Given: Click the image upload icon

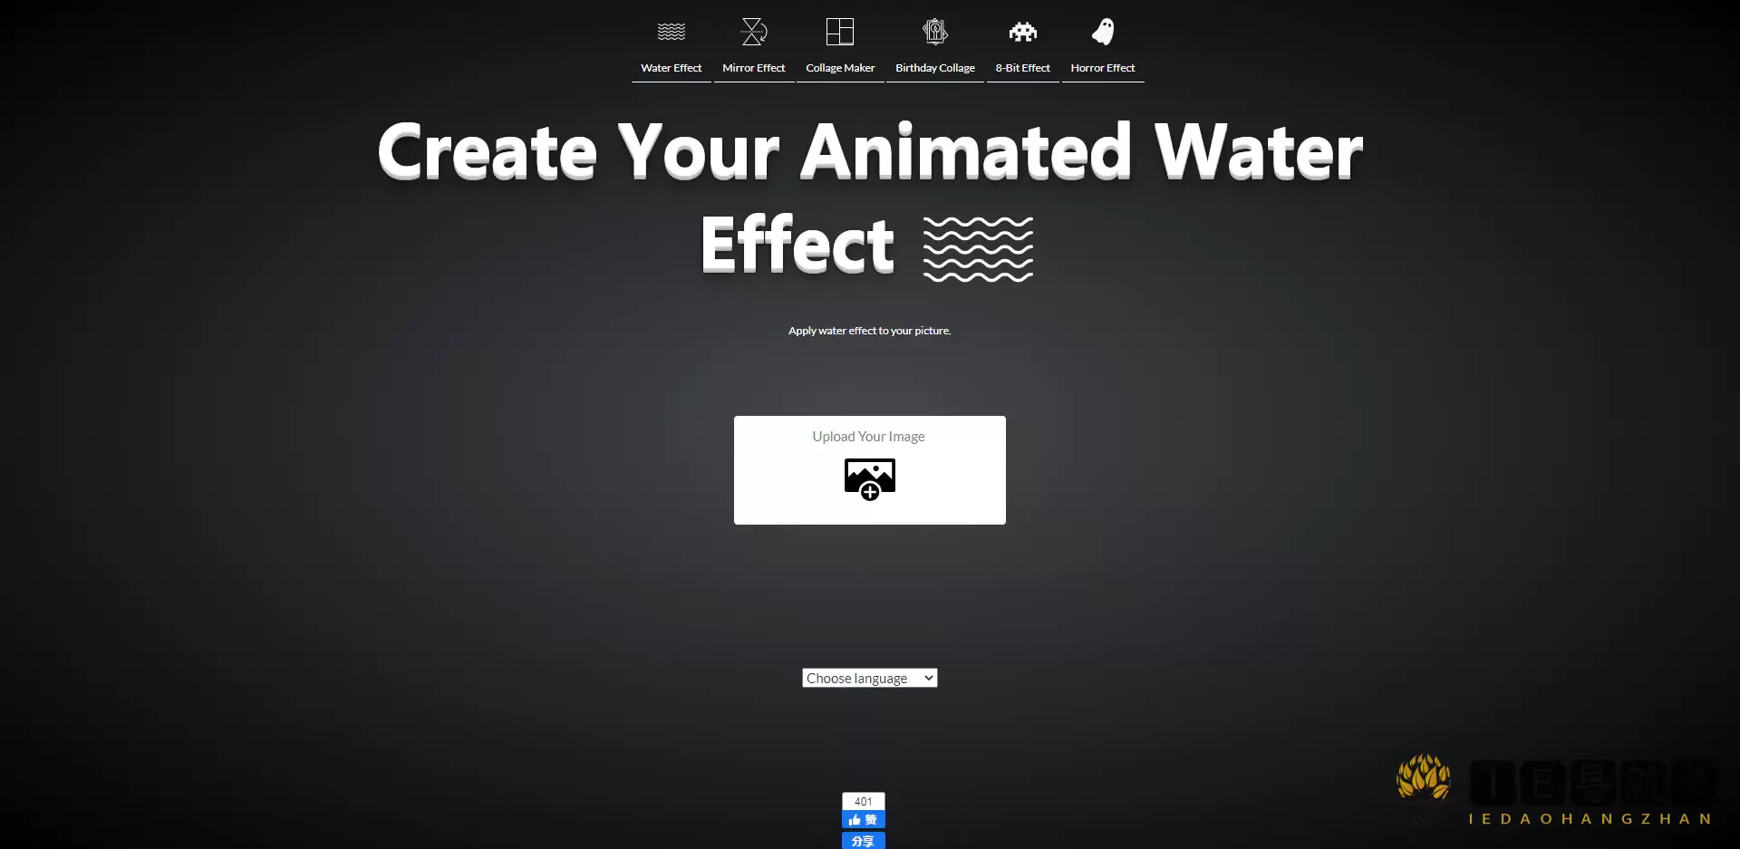Looking at the screenshot, I should pyautogui.click(x=868, y=480).
